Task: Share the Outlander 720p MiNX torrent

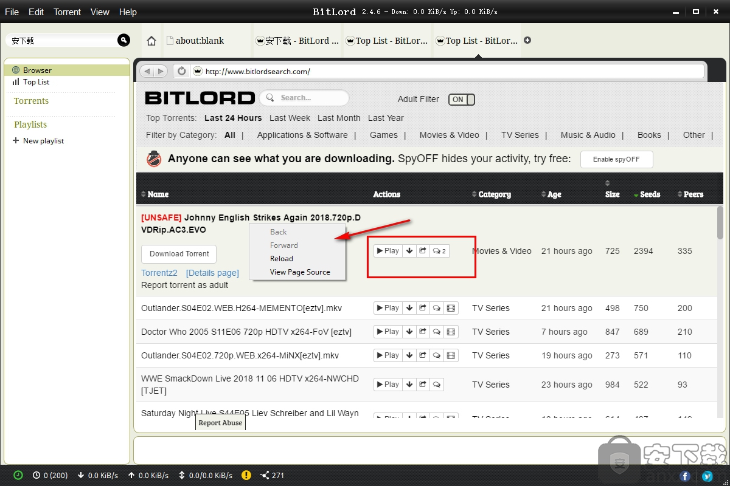Action: [423, 355]
